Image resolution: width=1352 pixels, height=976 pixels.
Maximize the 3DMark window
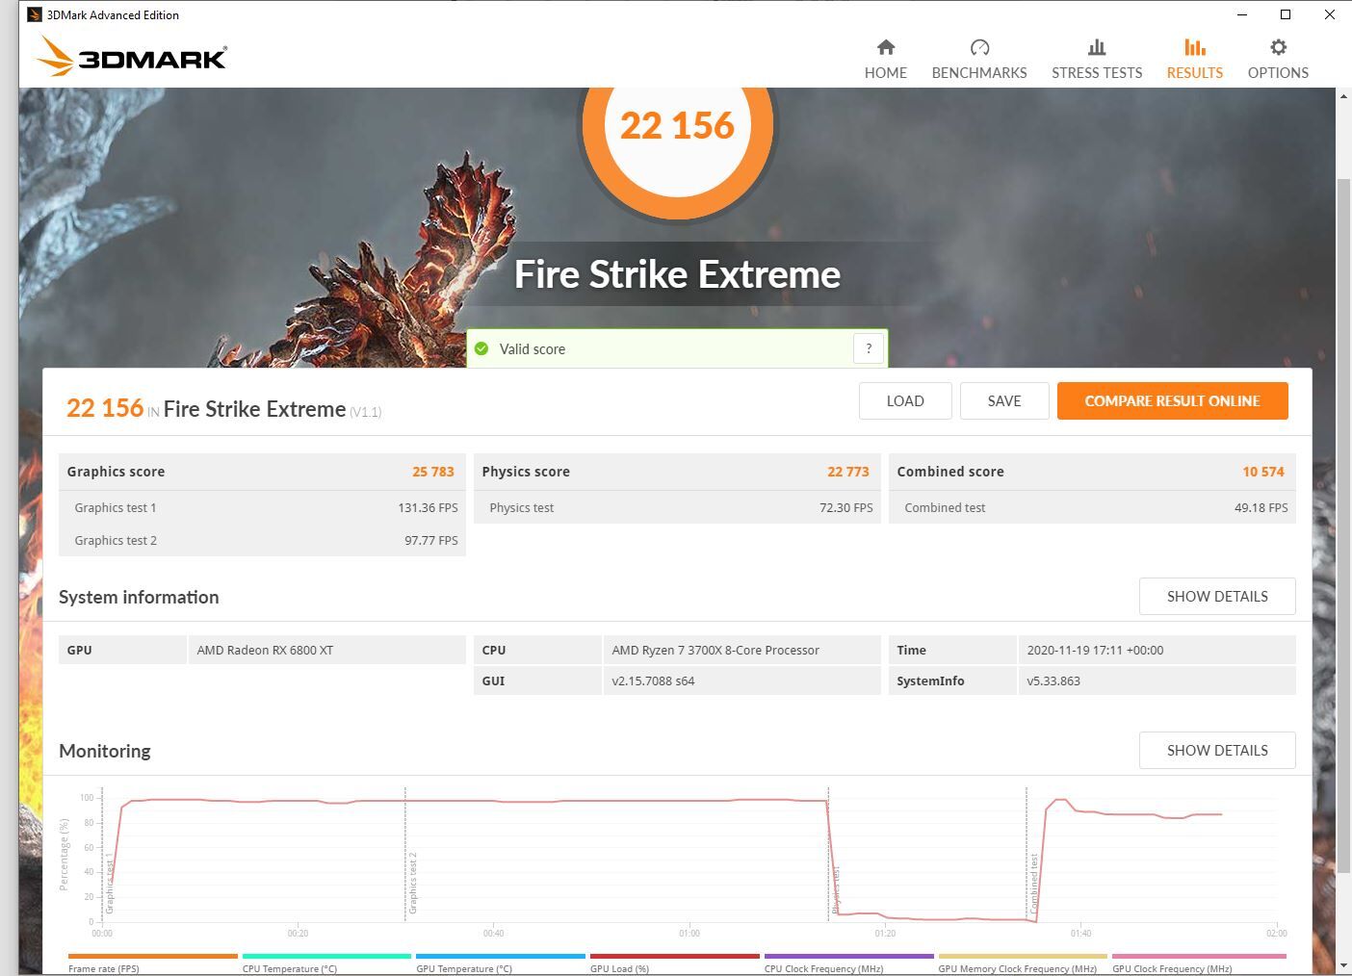point(1286,14)
